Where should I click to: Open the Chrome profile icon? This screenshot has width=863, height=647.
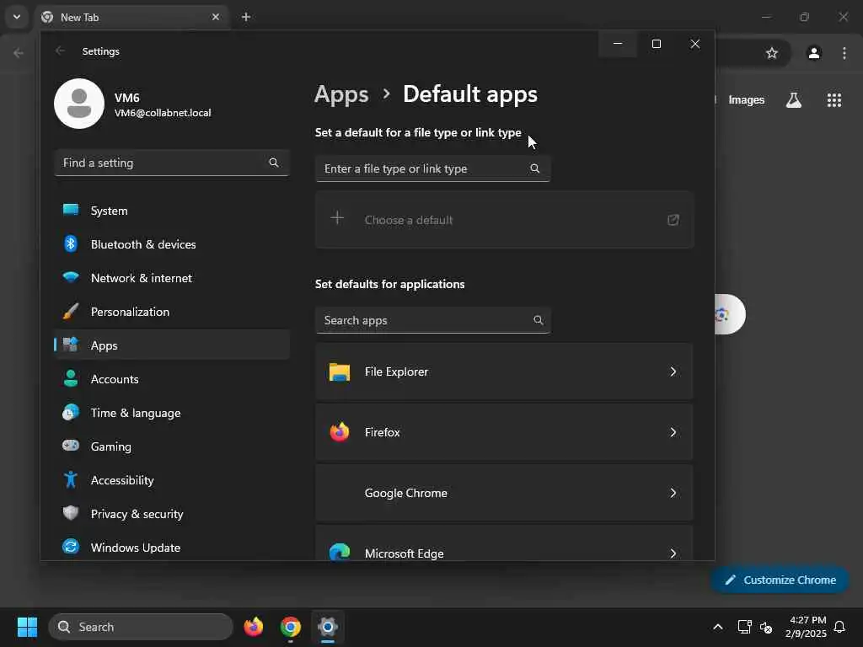pos(814,53)
